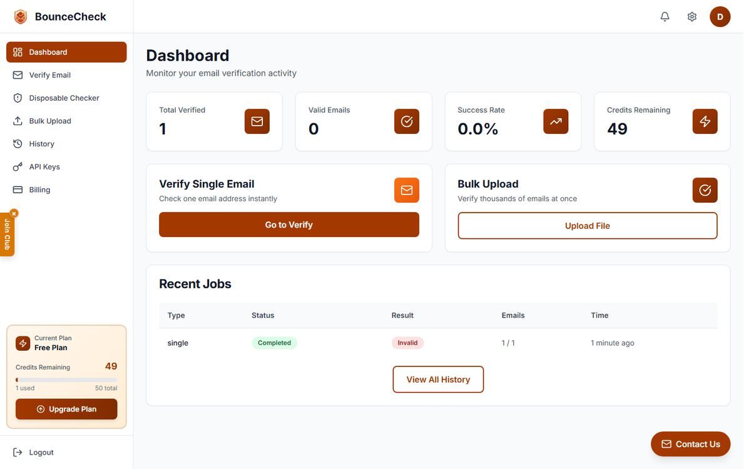The height and width of the screenshot is (469, 751).
Task: Click the Type column header
Action: 176,315
